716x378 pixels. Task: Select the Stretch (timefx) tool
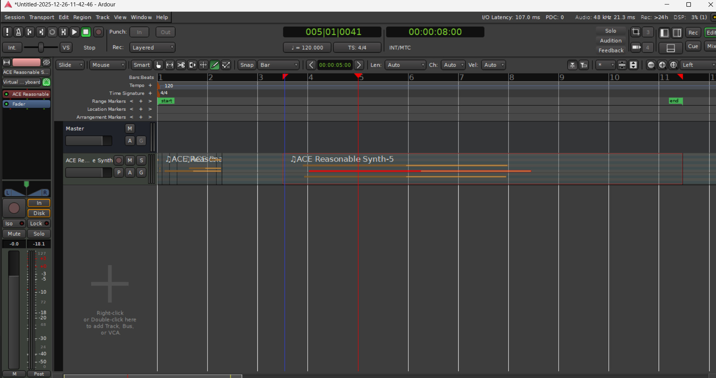point(192,65)
